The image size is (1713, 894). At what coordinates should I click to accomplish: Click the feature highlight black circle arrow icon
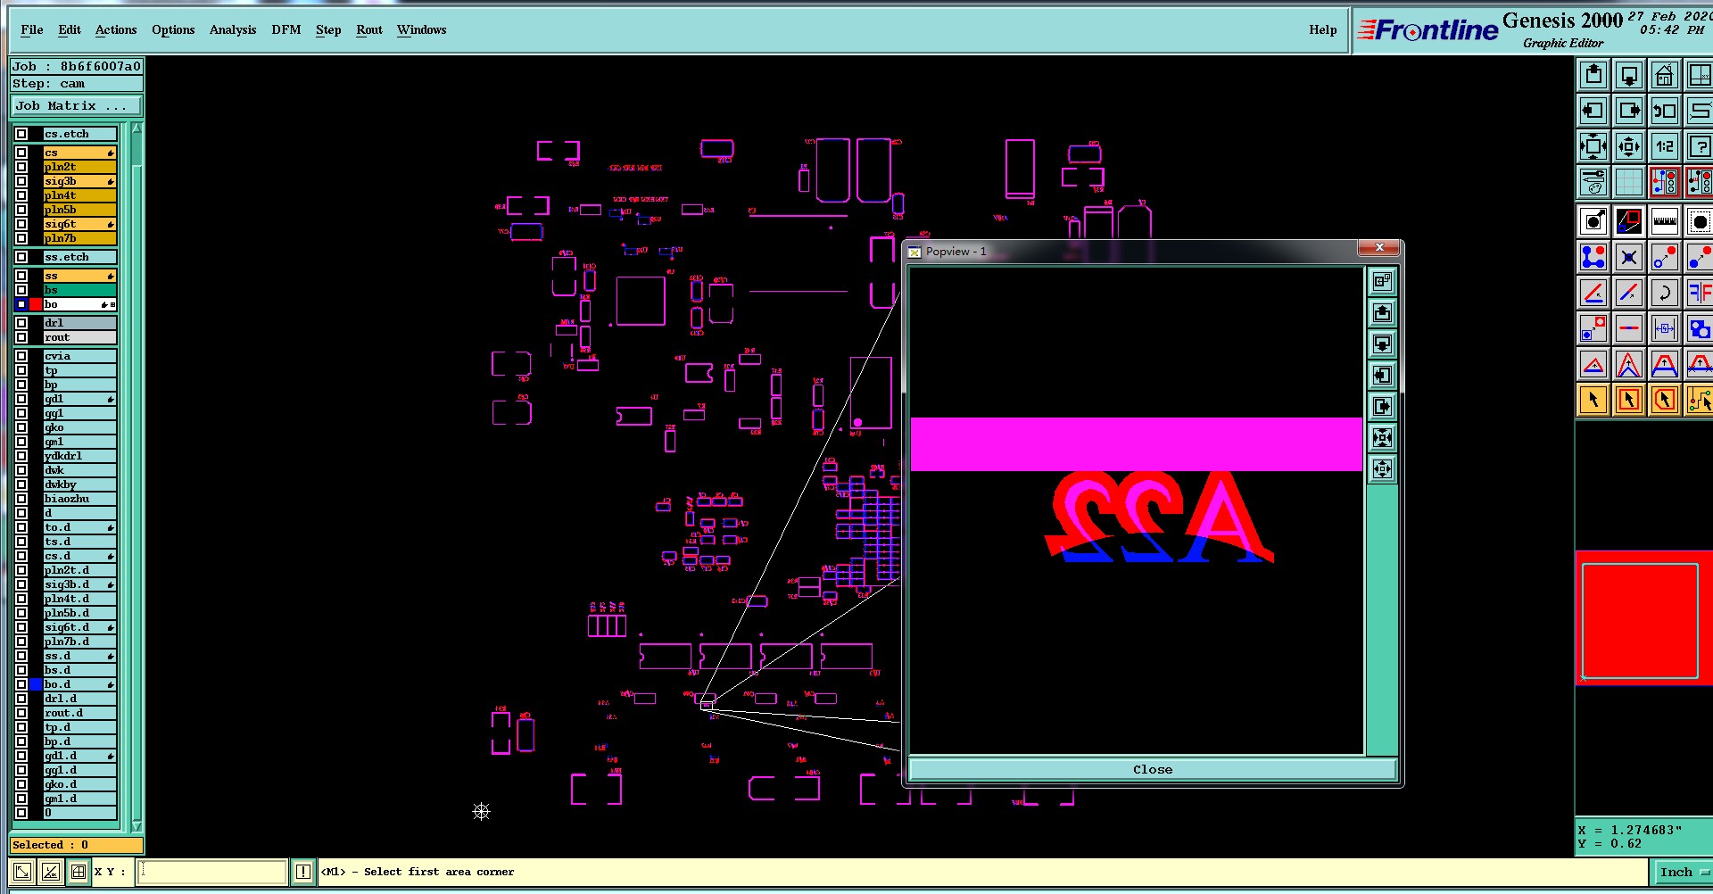pos(1593,221)
